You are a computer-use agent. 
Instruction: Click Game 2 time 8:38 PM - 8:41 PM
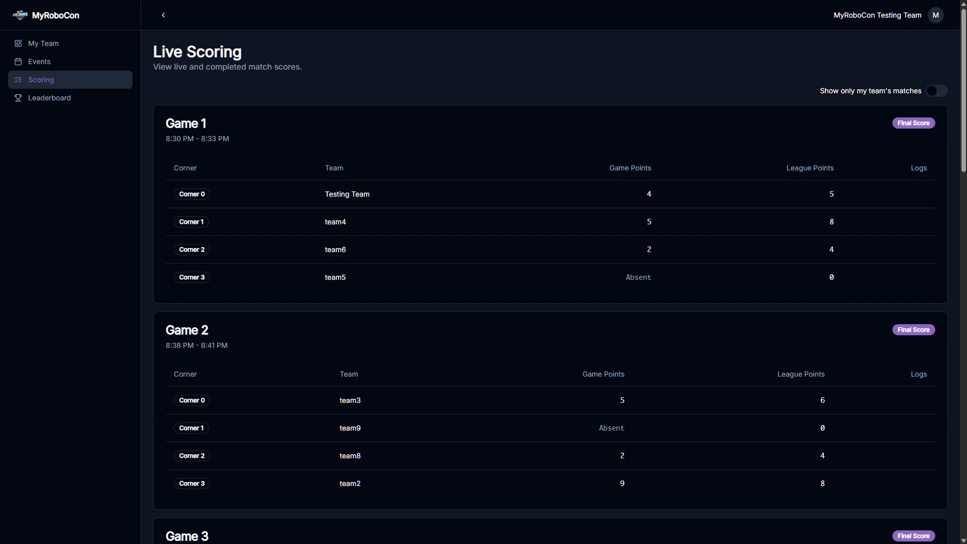coord(197,345)
